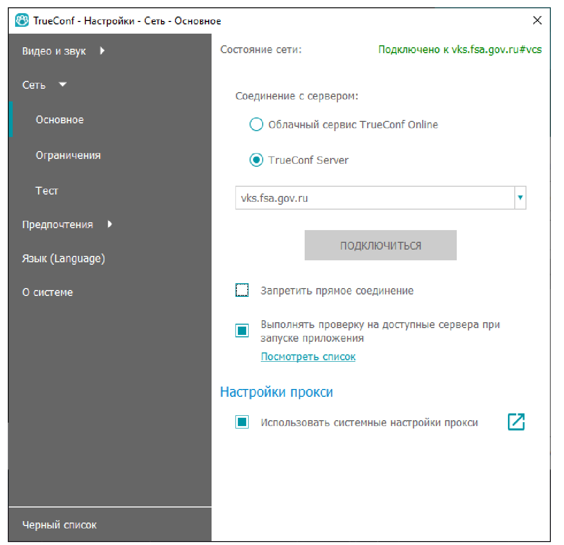
Task: Click the TrueConf app logo in title bar
Action: (22, 20)
